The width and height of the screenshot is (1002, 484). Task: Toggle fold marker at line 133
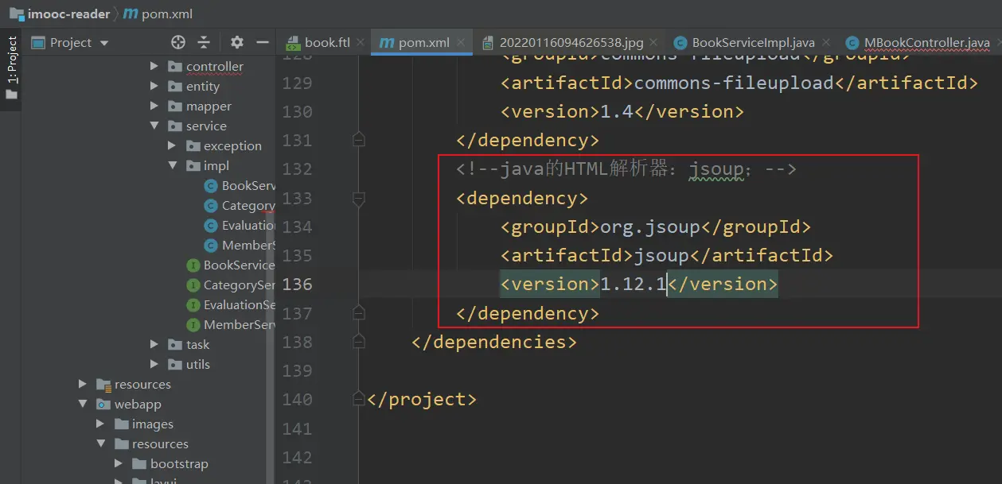[x=358, y=198]
